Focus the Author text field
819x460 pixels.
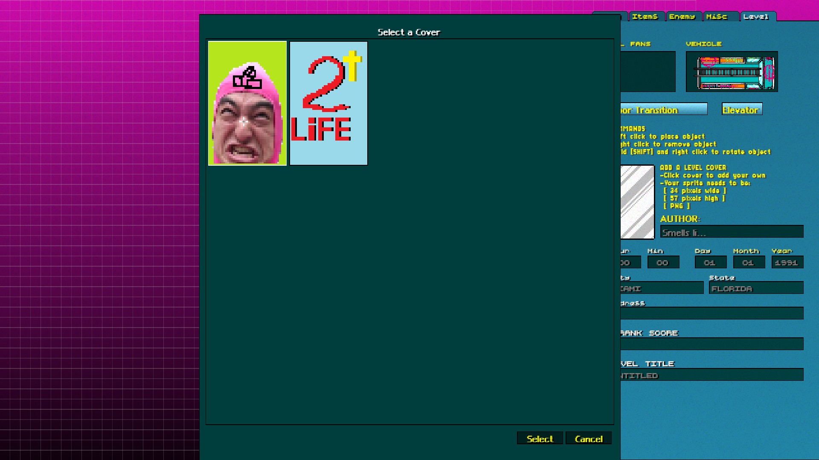tap(732, 232)
